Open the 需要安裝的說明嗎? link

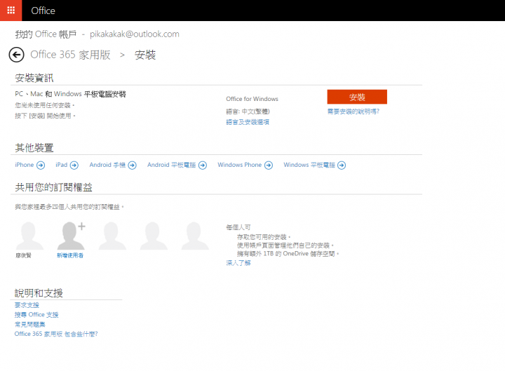(353, 112)
